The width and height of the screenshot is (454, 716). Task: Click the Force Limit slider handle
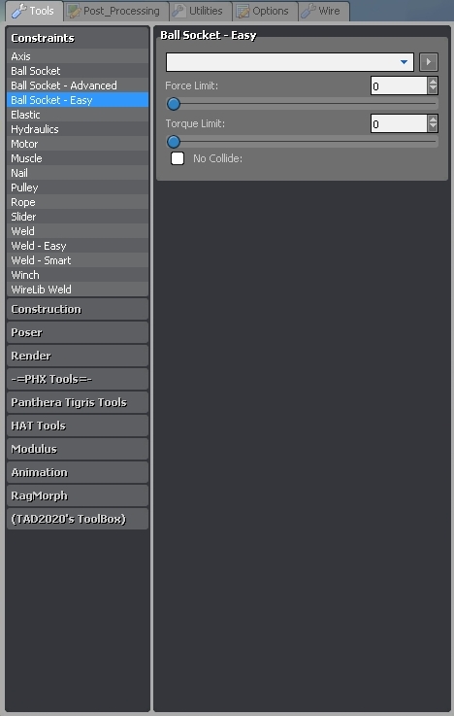click(x=174, y=104)
